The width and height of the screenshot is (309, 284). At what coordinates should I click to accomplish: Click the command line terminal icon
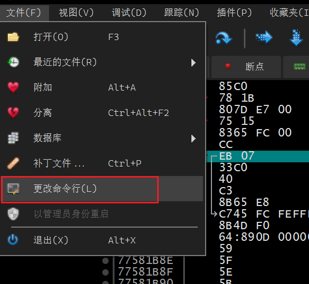(x=13, y=189)
